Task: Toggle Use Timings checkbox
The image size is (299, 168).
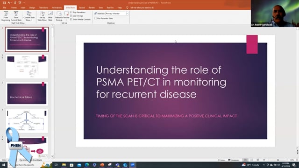Action: point(71,16)
